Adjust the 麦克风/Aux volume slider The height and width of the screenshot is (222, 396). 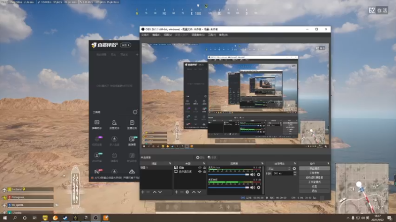229,175
